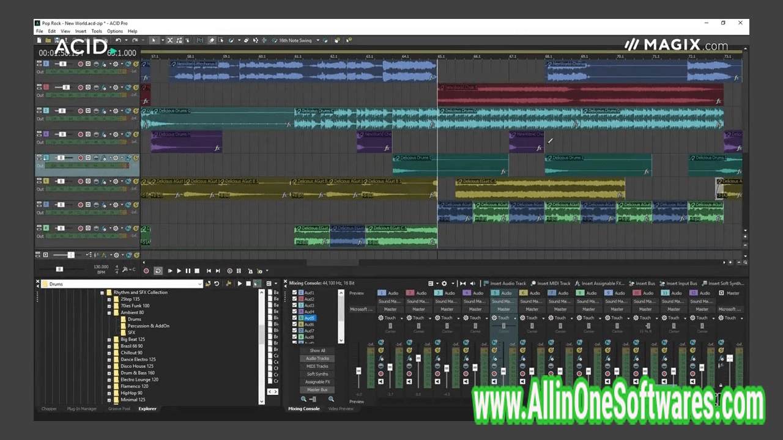This screenshot has width=783, height=440.
Task: Click Insert Bus in mixer toolbar
Action: [x=642, y=284]
